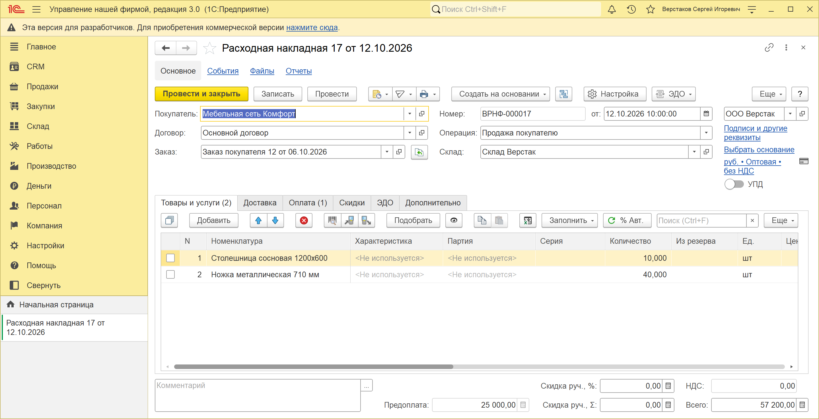Open document structure icon near Настройка
Viewport: 819px width, 419px height.
pos(564,94)
